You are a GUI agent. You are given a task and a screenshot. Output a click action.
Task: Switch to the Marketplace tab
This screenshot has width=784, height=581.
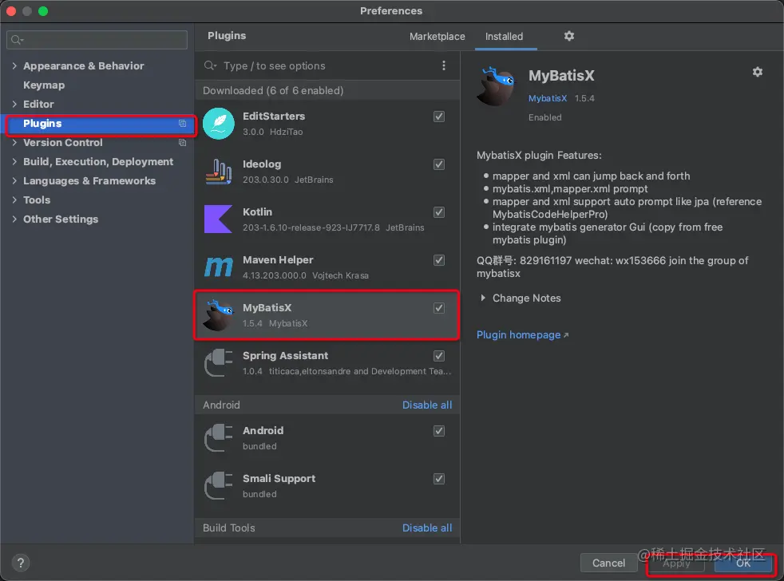pyautogui.click(x=437, y=37)
